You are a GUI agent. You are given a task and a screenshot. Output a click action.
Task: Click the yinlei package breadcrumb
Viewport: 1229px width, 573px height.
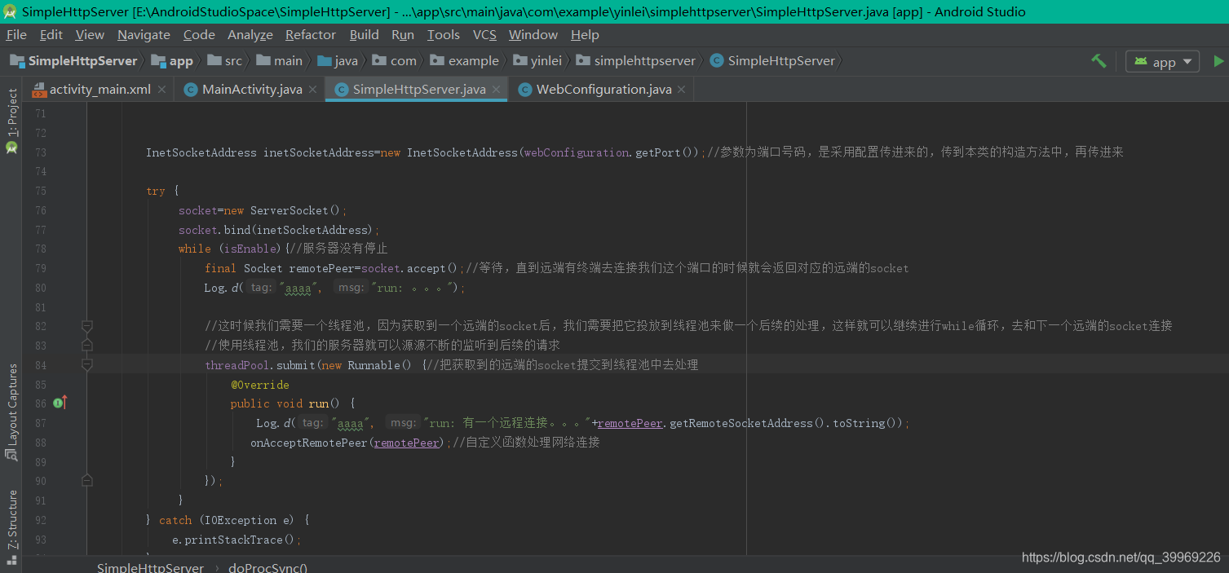pyautogui.click(x=537, y=61)
